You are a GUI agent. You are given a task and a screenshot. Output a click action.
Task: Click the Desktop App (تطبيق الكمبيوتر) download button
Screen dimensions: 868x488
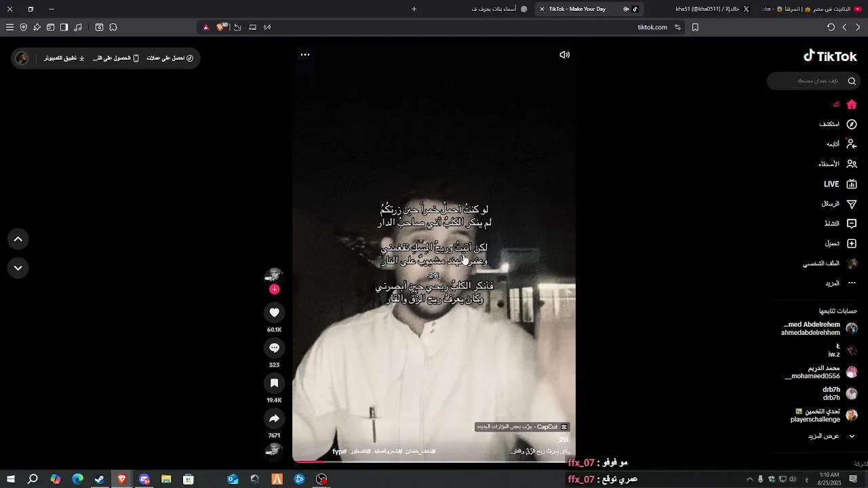coord(64,58)
